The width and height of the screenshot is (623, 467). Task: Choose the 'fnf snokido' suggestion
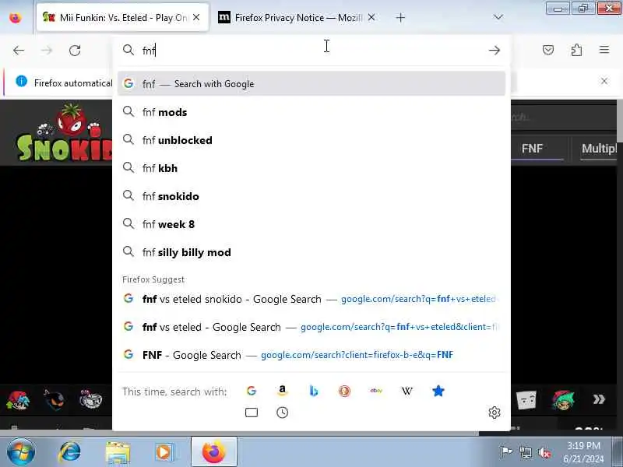[311, 196]
